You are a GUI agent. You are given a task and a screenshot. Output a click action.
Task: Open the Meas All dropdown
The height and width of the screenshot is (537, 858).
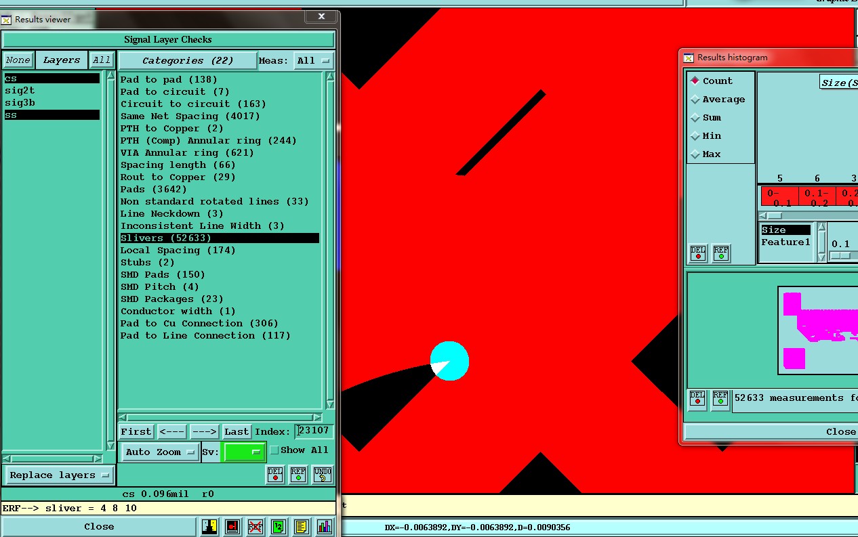click(x=314, y=60)
